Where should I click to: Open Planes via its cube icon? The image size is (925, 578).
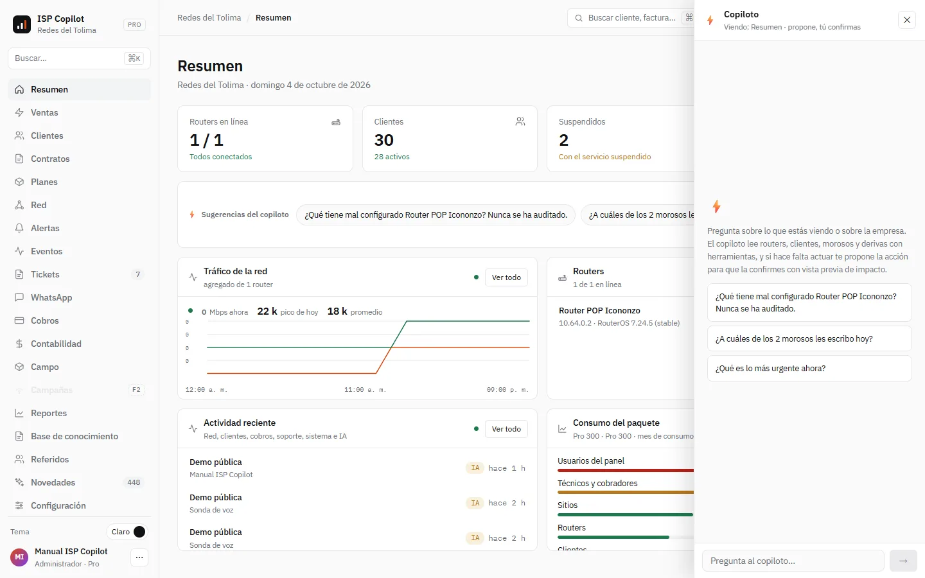(19, 182)
